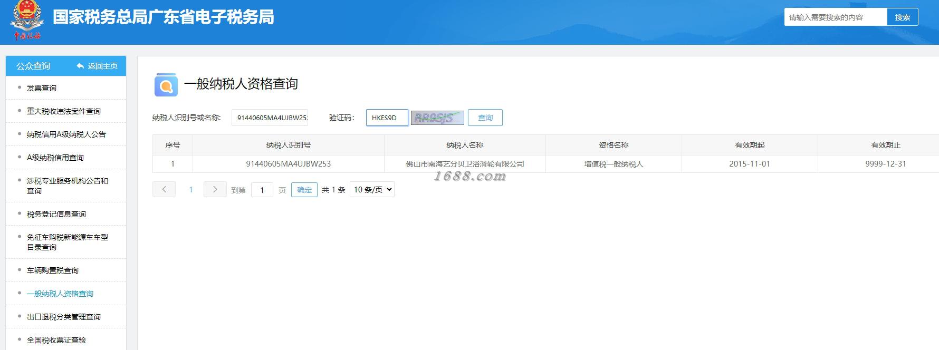Screen dimensions: 939x350
Task: Open 税务登记信息查询 menu item
Action: click(x=56, y=214)
